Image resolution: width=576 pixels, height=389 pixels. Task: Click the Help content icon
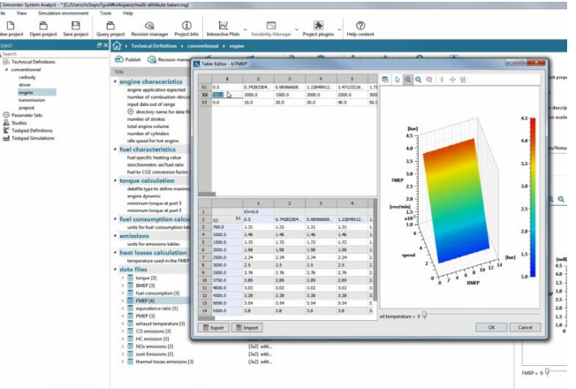pos(360,26)
